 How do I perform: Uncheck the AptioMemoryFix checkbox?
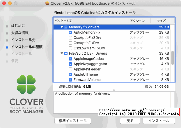point(70,32)
